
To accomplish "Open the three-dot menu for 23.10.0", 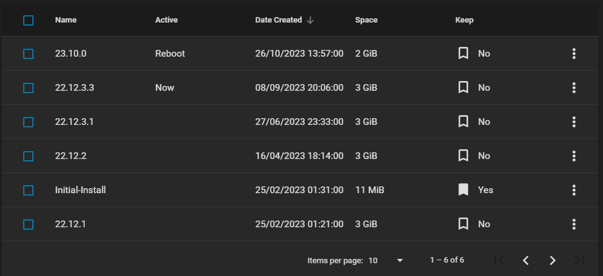I will click(574, 54).
